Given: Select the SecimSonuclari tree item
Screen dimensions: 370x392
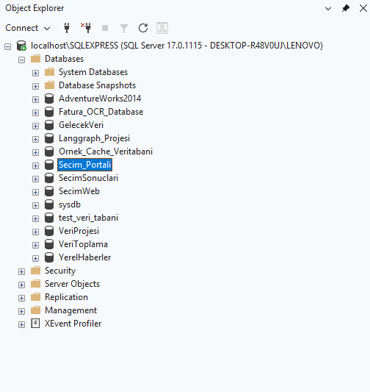Looking at the screenshot, I should pyautogui.click(x=88, y=178).
